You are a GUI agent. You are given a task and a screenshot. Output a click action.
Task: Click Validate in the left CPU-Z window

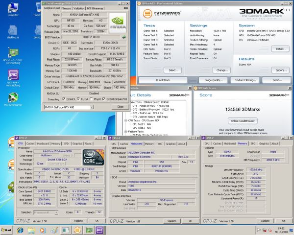click(x=78, y=221)
